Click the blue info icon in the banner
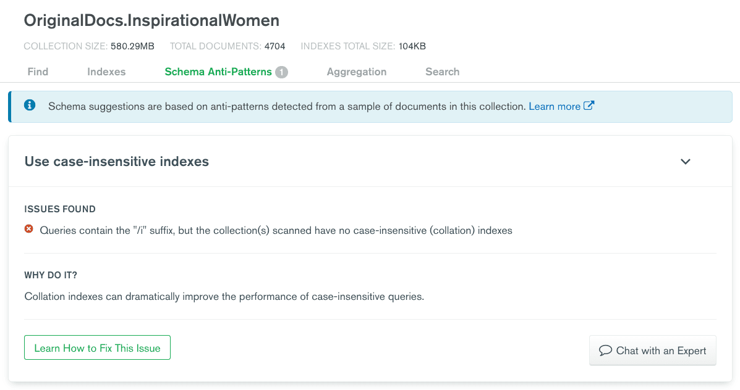The height and width of the screenshot is (390, 740). (x=30, y=106)
